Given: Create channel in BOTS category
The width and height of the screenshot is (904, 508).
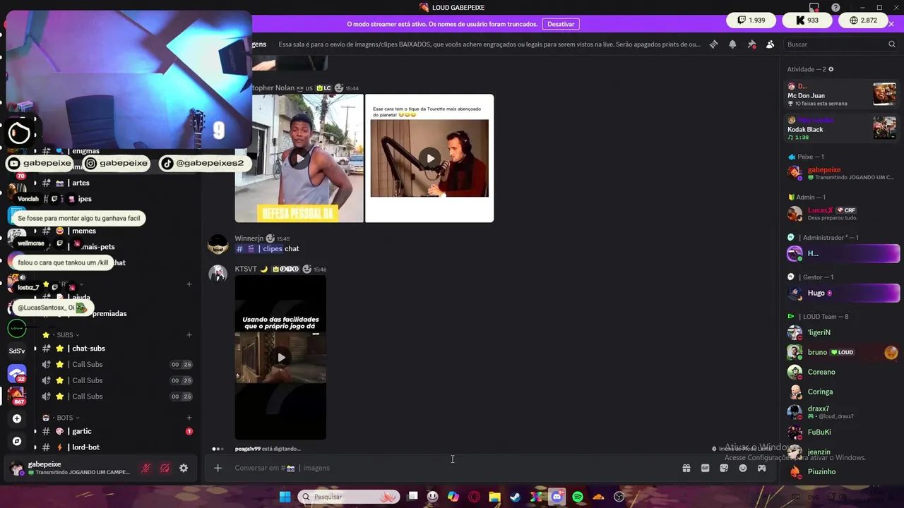Looking at the screenshot, I should (189, 418).
